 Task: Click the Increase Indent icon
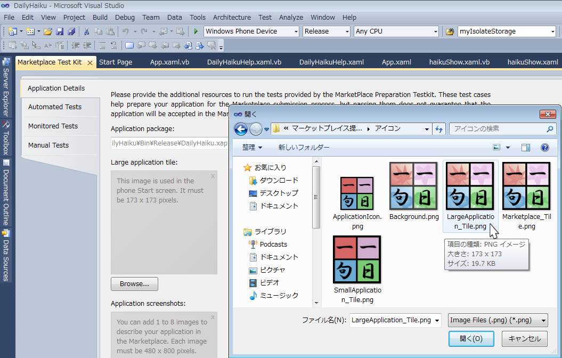coord(87,45)
